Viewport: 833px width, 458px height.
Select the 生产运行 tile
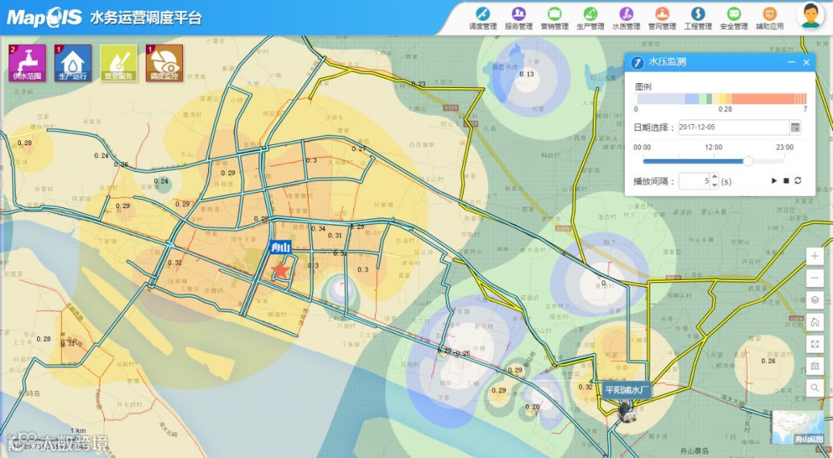(x=73, y=63)
